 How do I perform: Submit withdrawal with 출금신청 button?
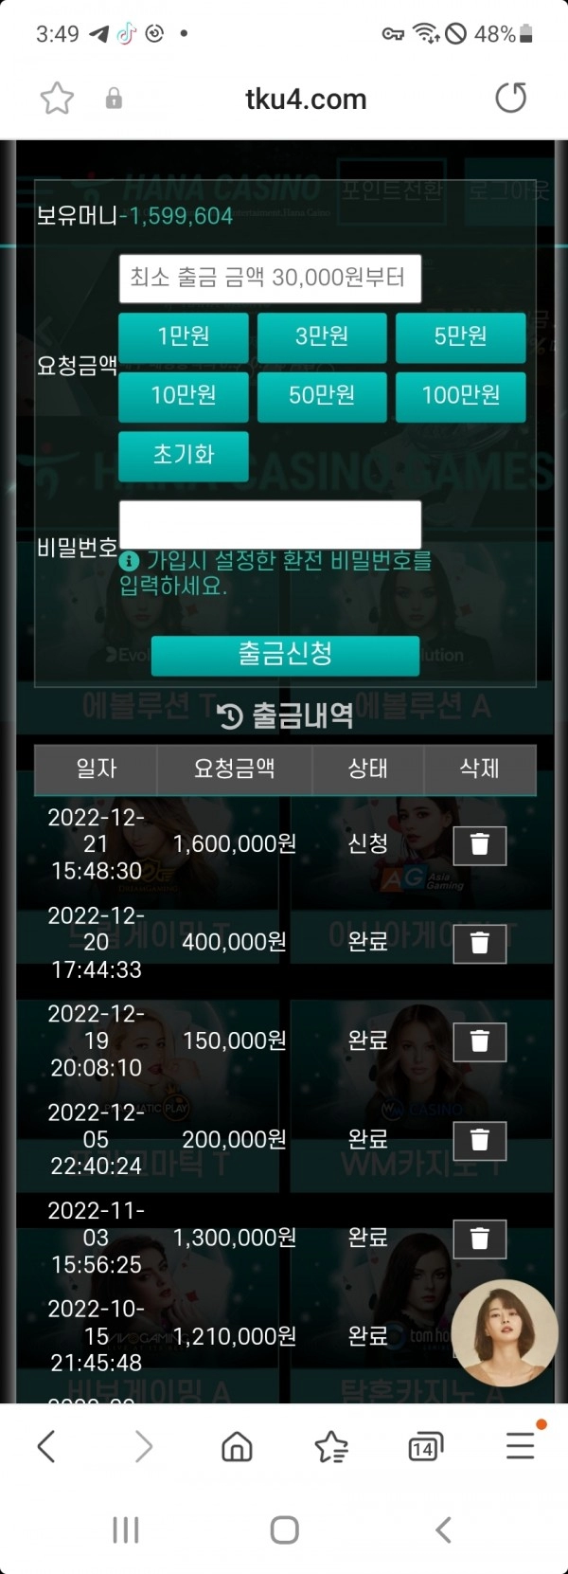(x=285, y=655)
